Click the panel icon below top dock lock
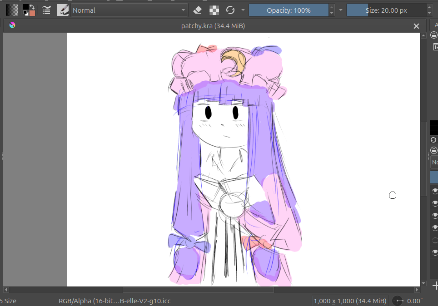The width and height of the screenshot is (438, 306). tap(435, 47)
